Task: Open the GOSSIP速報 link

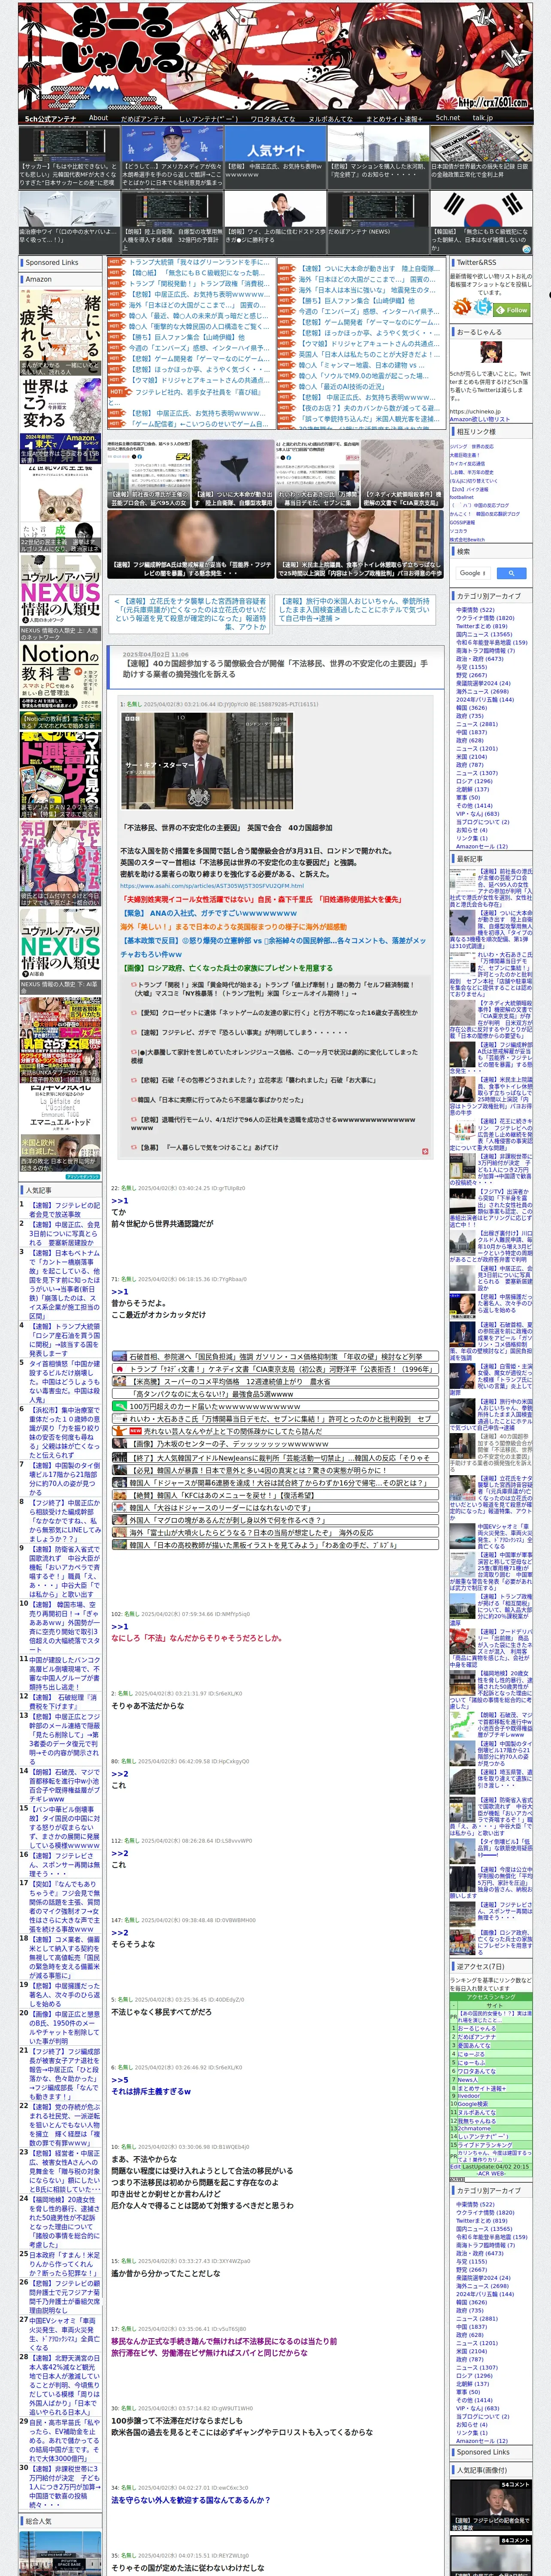Action: [x=463, y=522]
